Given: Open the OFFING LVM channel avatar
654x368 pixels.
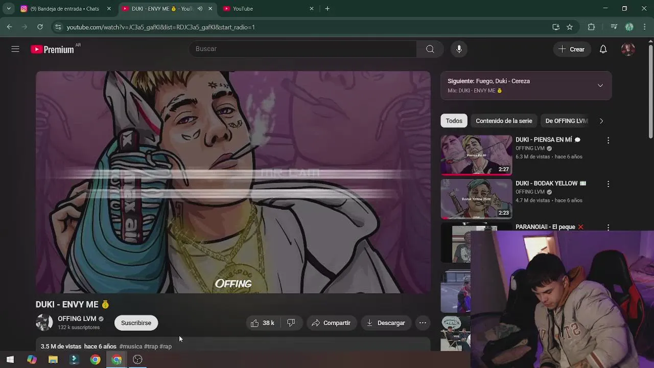Looking at the screenshot, I should click(44, 323).
